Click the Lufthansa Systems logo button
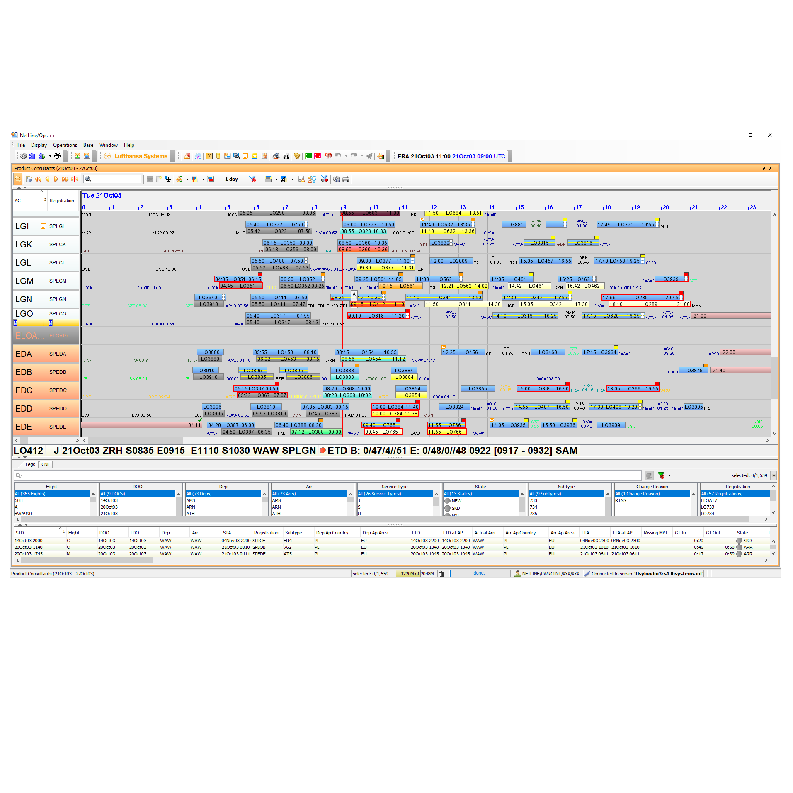This screenshot has width=793, height=793. (x=137, y=156)
